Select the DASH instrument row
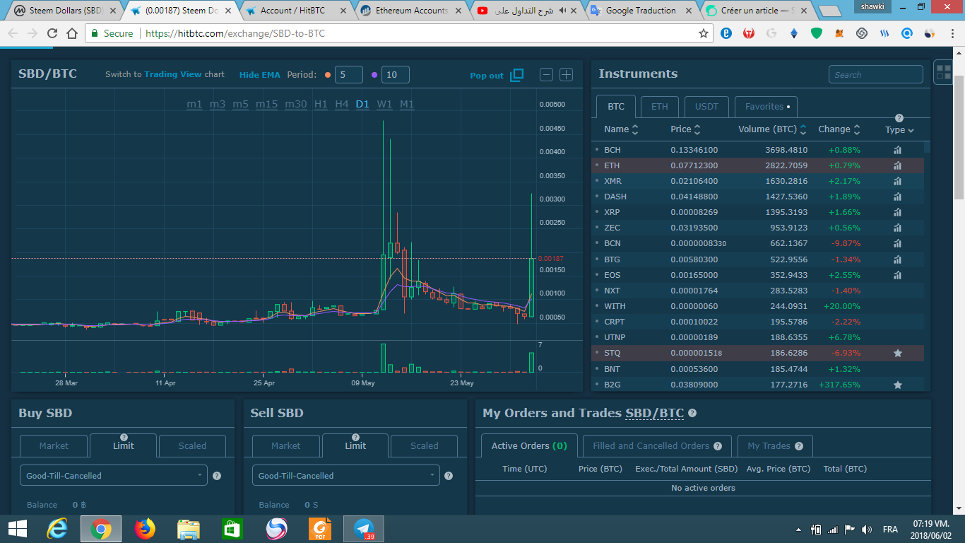This screenshot has width=965, height=543. [x=757, y=197]
